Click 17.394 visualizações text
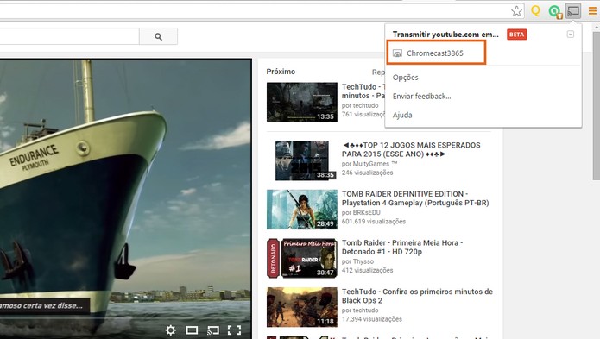The image size is (600, 339). point(371,319)
